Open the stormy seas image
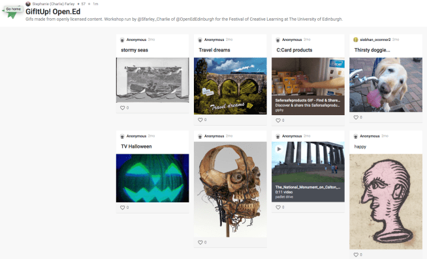427x259 pixels. click(153, 80)
